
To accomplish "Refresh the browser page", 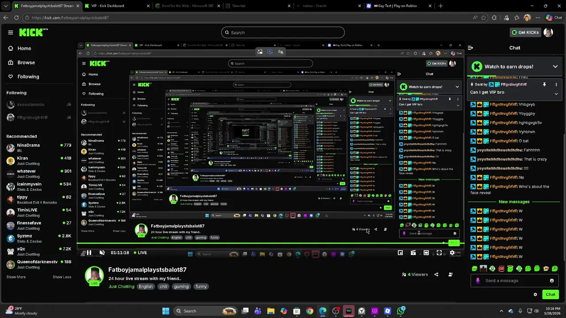I will [x=16, y=18].
